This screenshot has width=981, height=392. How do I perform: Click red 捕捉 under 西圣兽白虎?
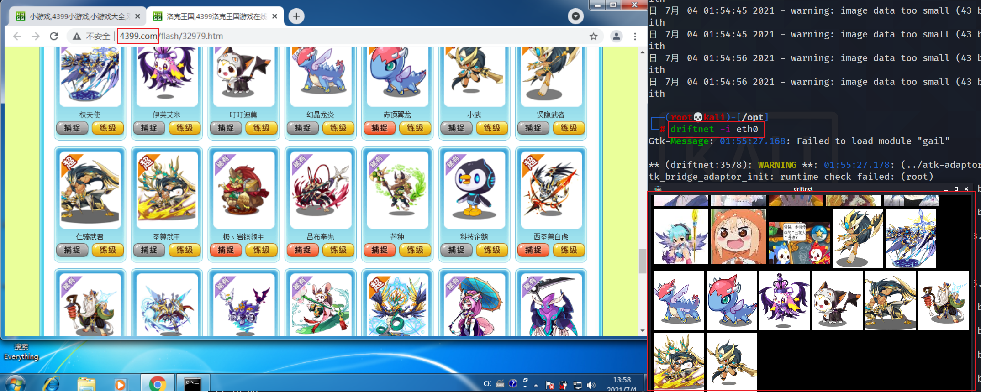[533, 250]
